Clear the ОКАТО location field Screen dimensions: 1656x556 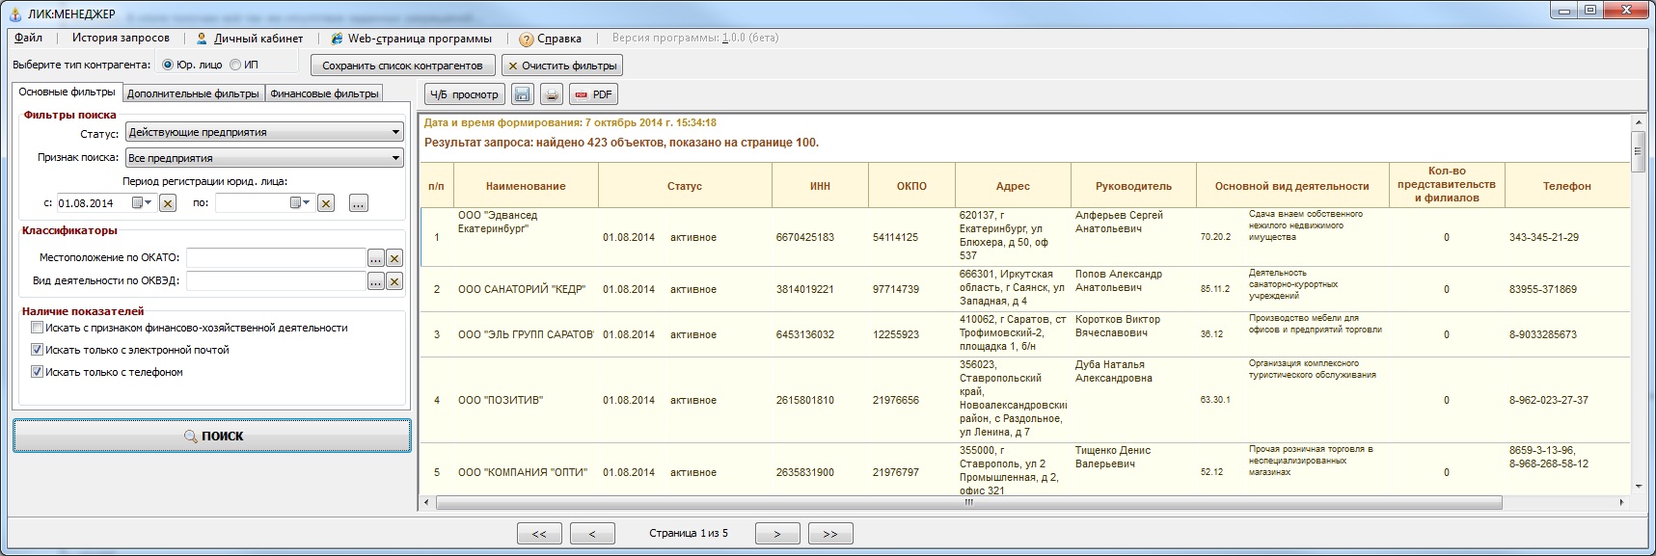pyautogui.click(x=394, y=258)
